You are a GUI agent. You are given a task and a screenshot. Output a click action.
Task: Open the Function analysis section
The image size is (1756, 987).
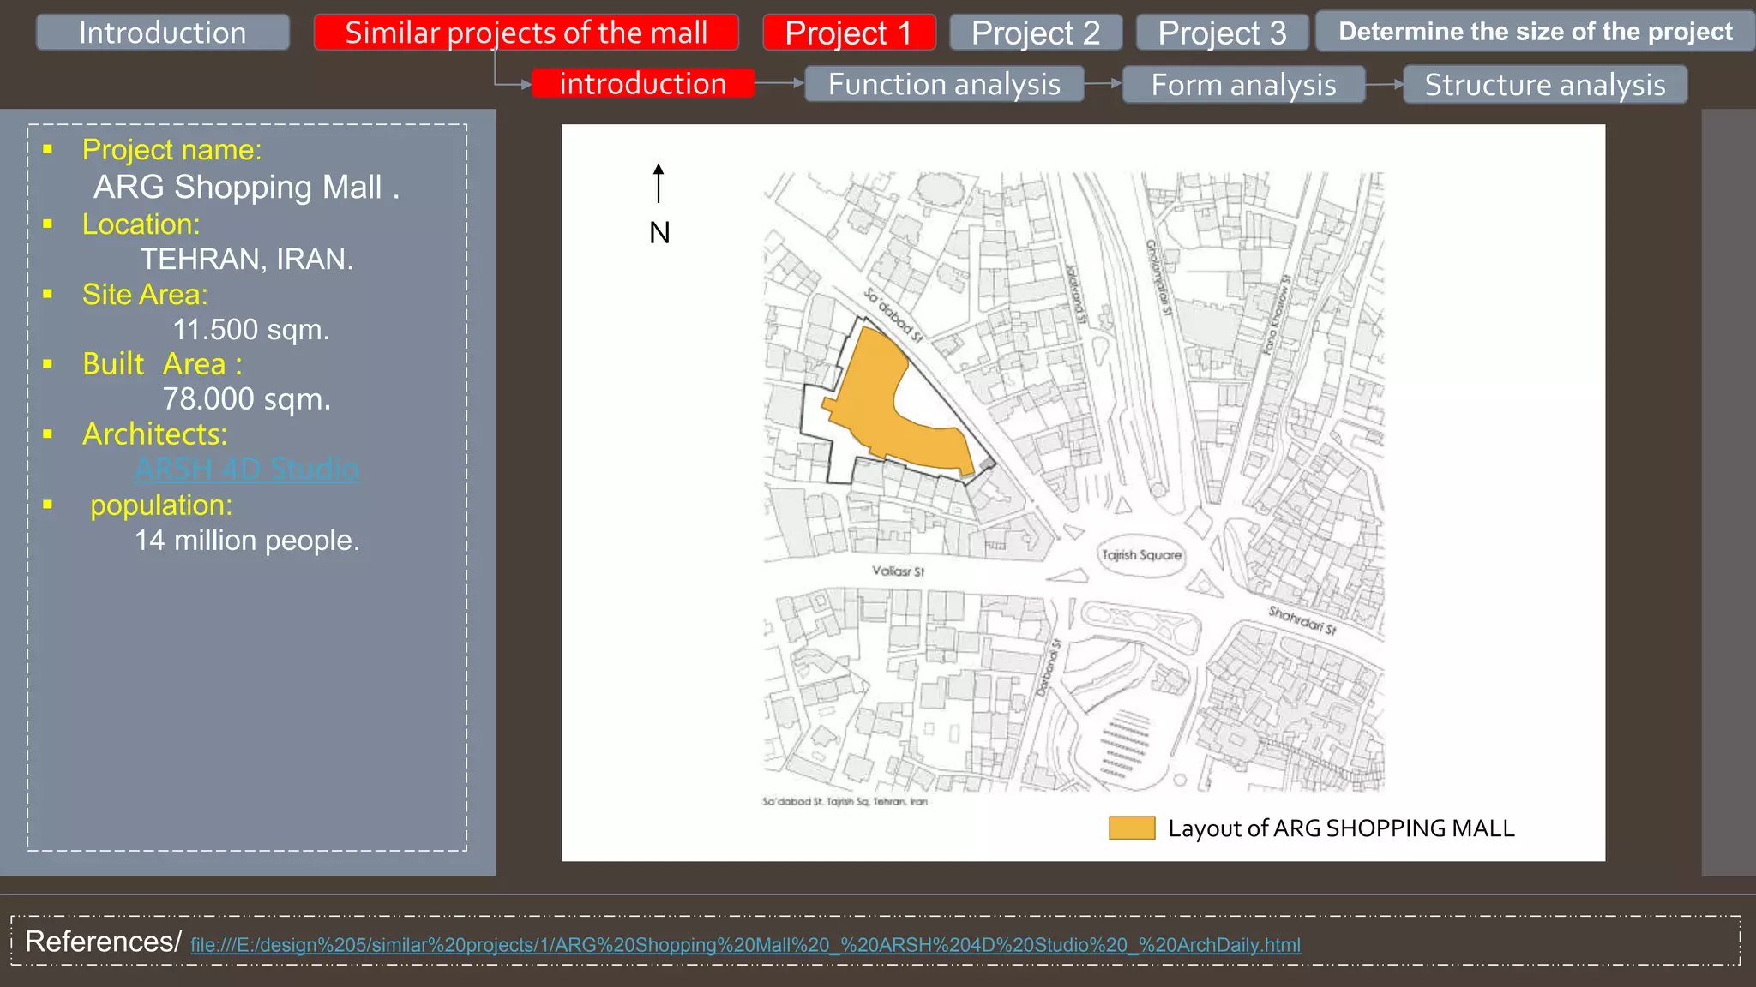pos(944,84)
